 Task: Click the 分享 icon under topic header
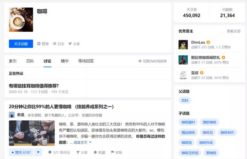[x=70, y=44]
